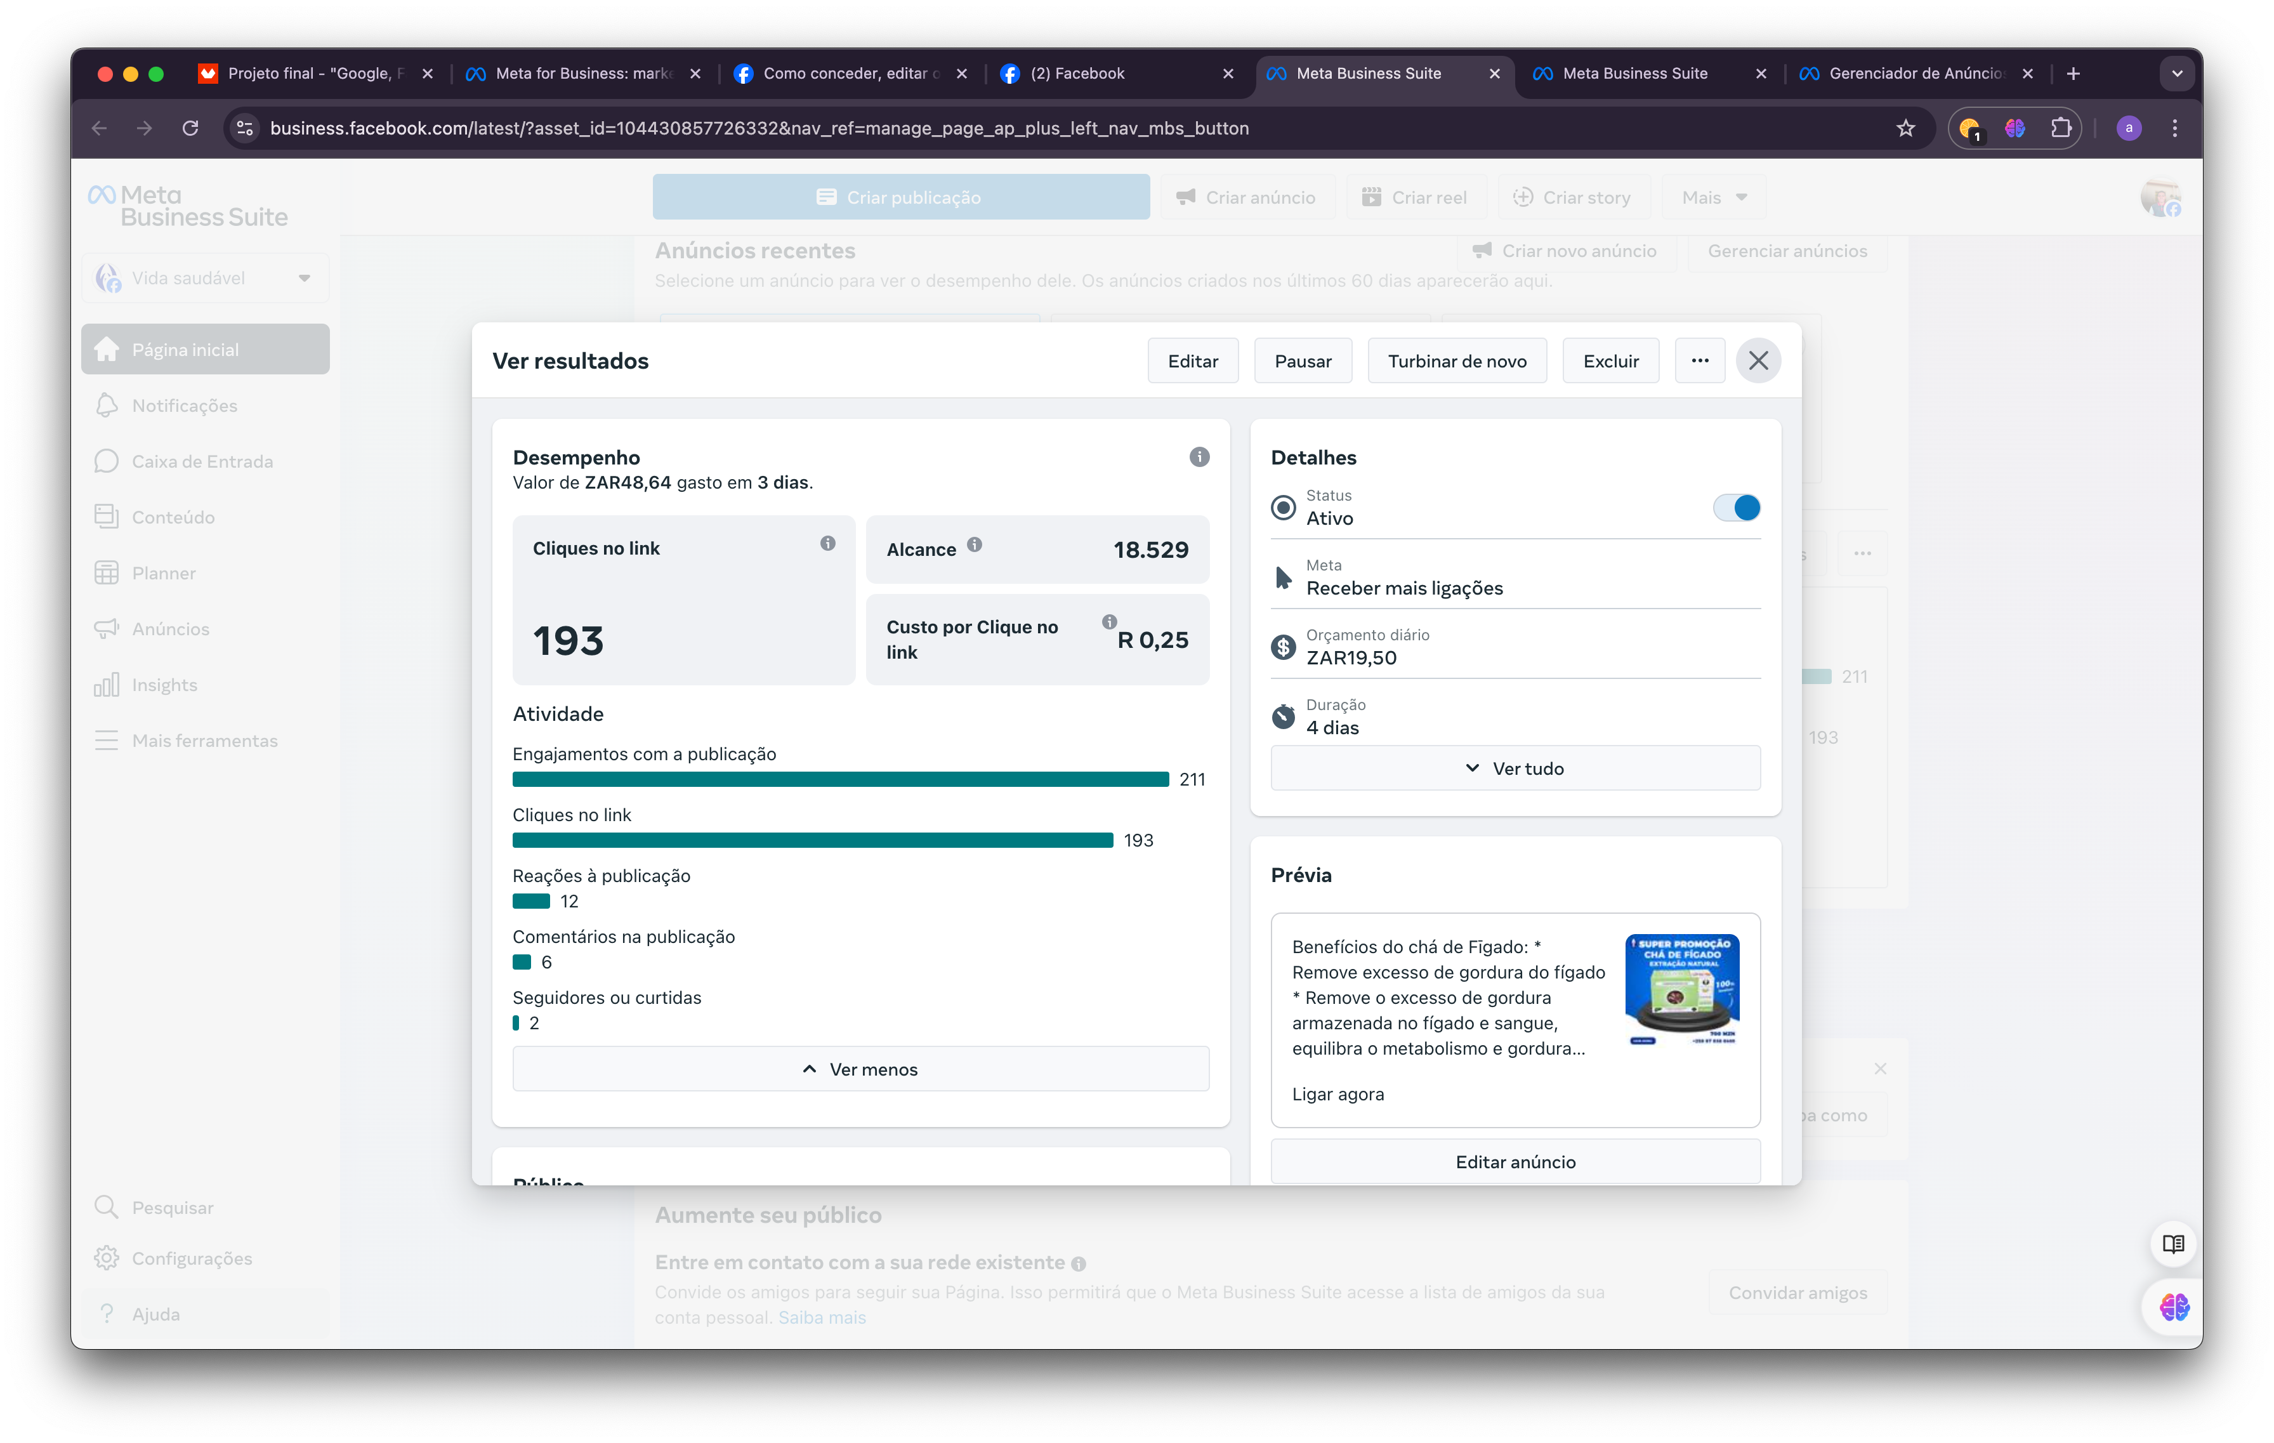Click Gerenciar anúncios button
This screenshot has height=1443, width=2274.
(x=1787, y=250)
